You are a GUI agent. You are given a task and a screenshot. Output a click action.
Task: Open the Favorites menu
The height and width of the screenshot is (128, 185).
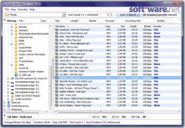[23, 9]
